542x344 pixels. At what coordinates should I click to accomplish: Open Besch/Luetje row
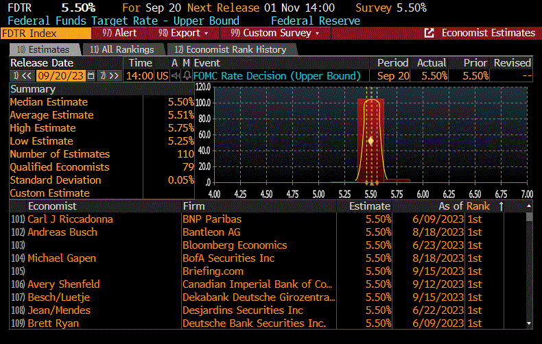(268, 297)
